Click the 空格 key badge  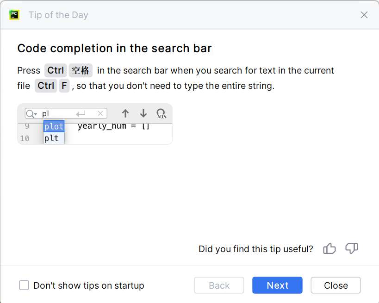coord(81,71)
